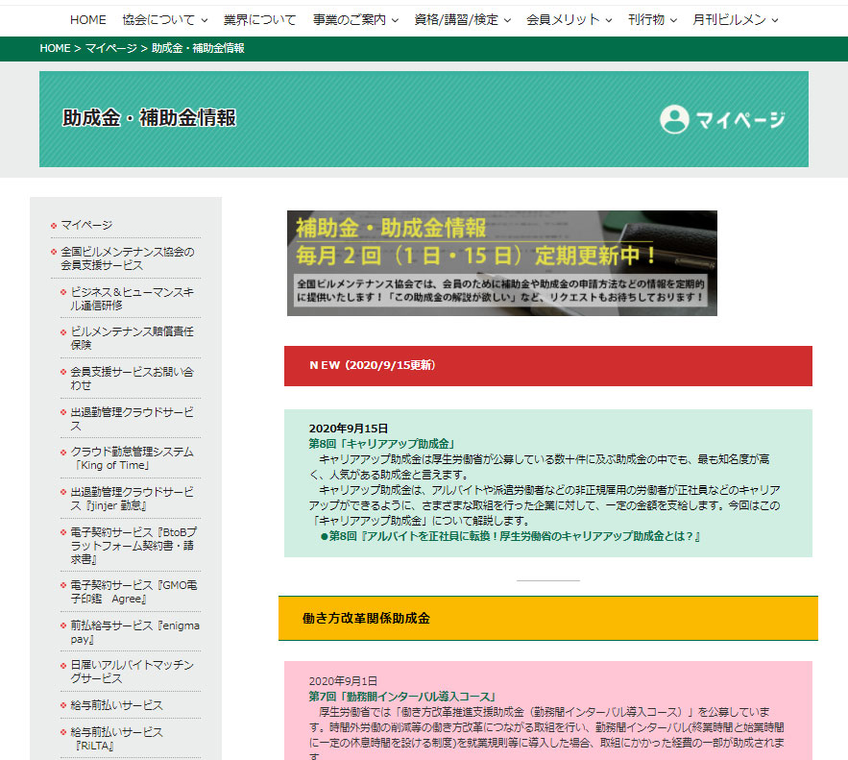Open the enigma pay 前払給与サービス link
Screen dimensions: 848x760
point(134,632)
